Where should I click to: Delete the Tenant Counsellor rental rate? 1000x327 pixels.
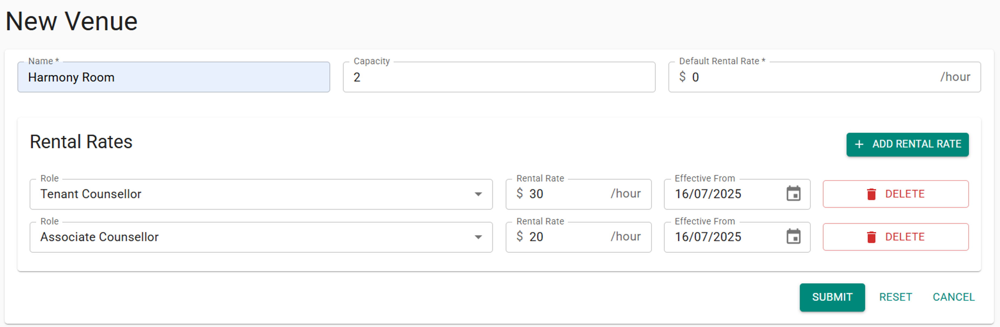click(x=895, y=194)
